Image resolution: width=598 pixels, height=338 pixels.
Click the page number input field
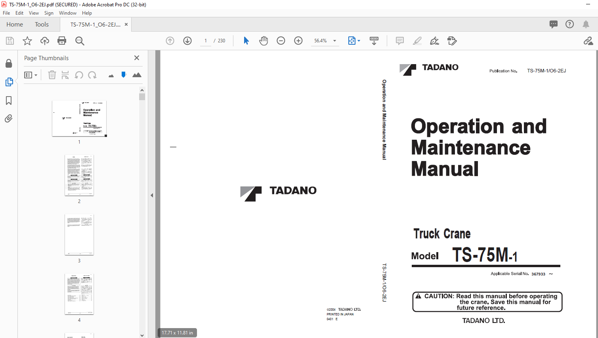[x=206, y=41]
